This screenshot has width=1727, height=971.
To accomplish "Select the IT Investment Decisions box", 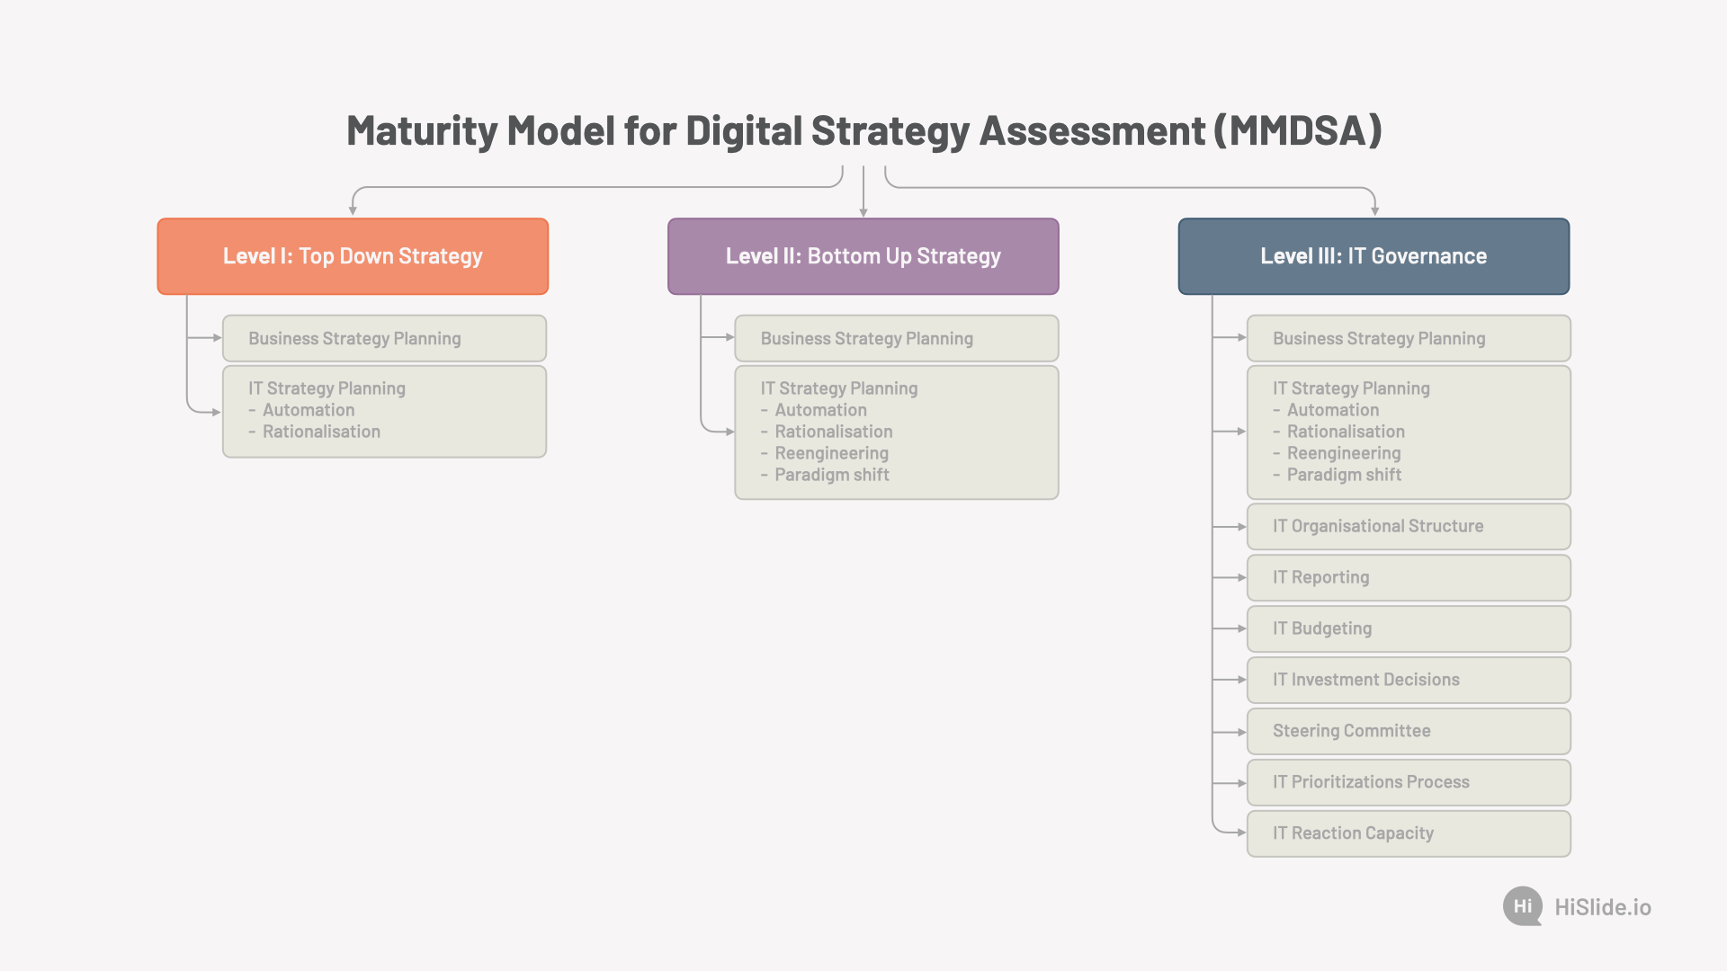I will 1409,681.
